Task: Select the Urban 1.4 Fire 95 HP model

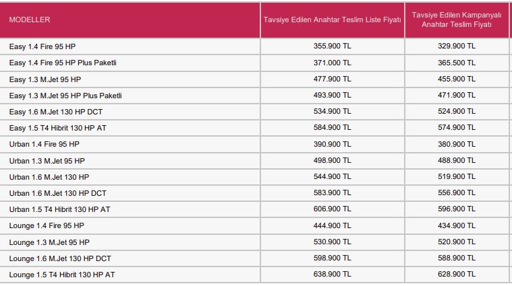Action: pos(45,144)
